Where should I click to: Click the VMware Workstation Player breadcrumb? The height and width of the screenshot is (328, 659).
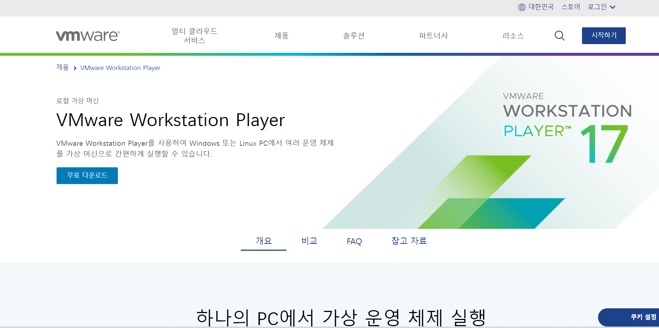(x=120, y=68)
